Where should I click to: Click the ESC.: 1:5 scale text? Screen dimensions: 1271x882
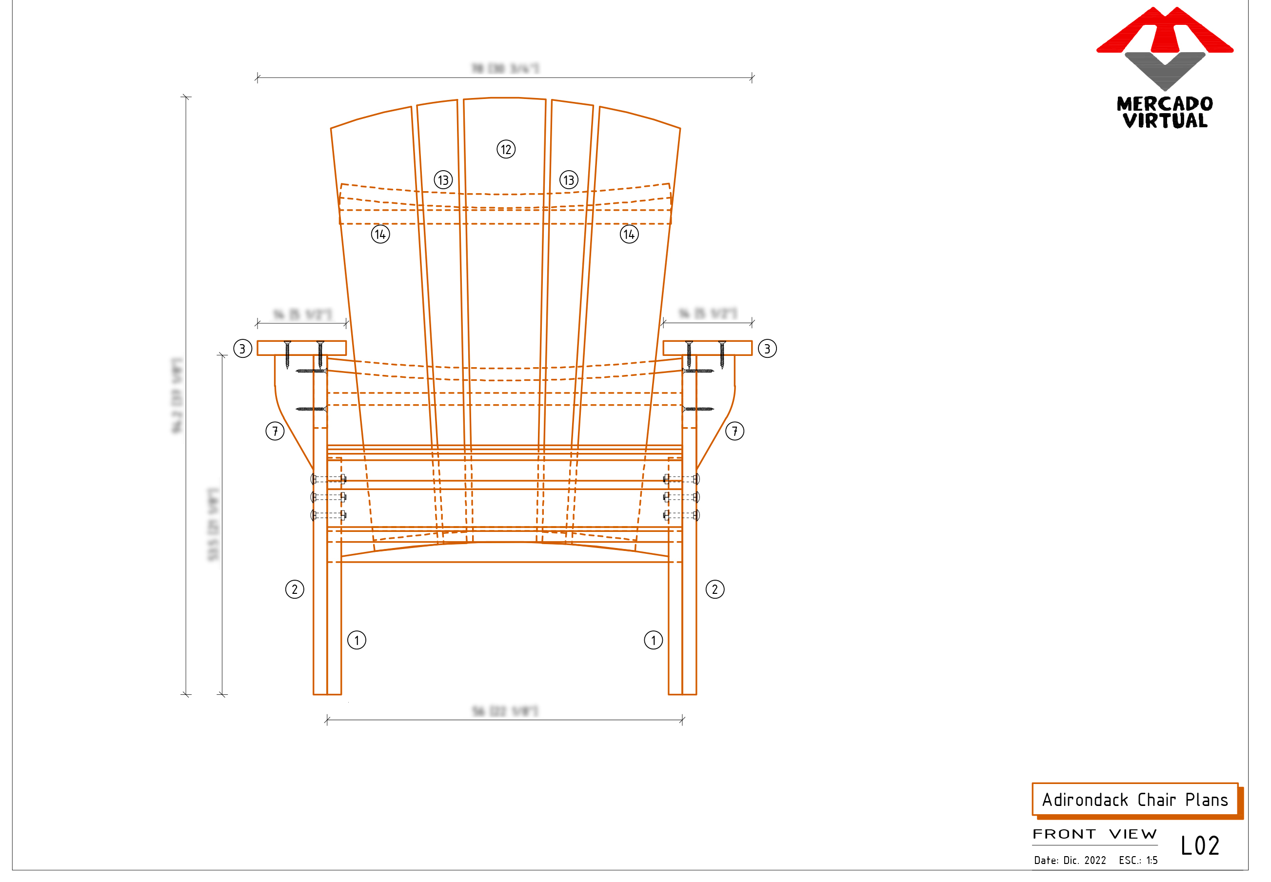coord(1138,861)
